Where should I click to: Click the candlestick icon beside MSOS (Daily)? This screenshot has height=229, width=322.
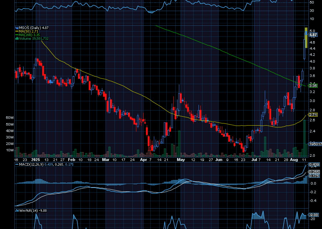point(17,28)
